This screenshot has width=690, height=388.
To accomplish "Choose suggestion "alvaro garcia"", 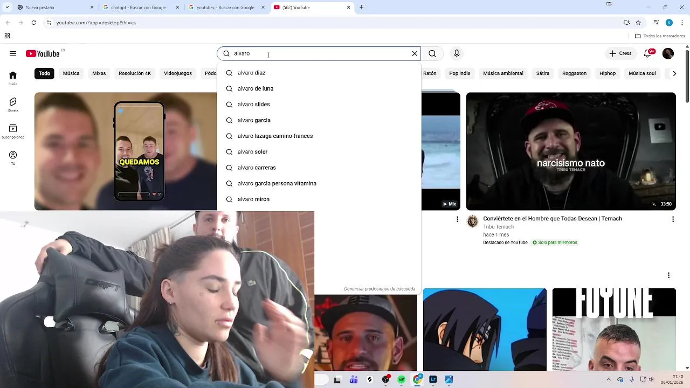I will click(319, 120).
